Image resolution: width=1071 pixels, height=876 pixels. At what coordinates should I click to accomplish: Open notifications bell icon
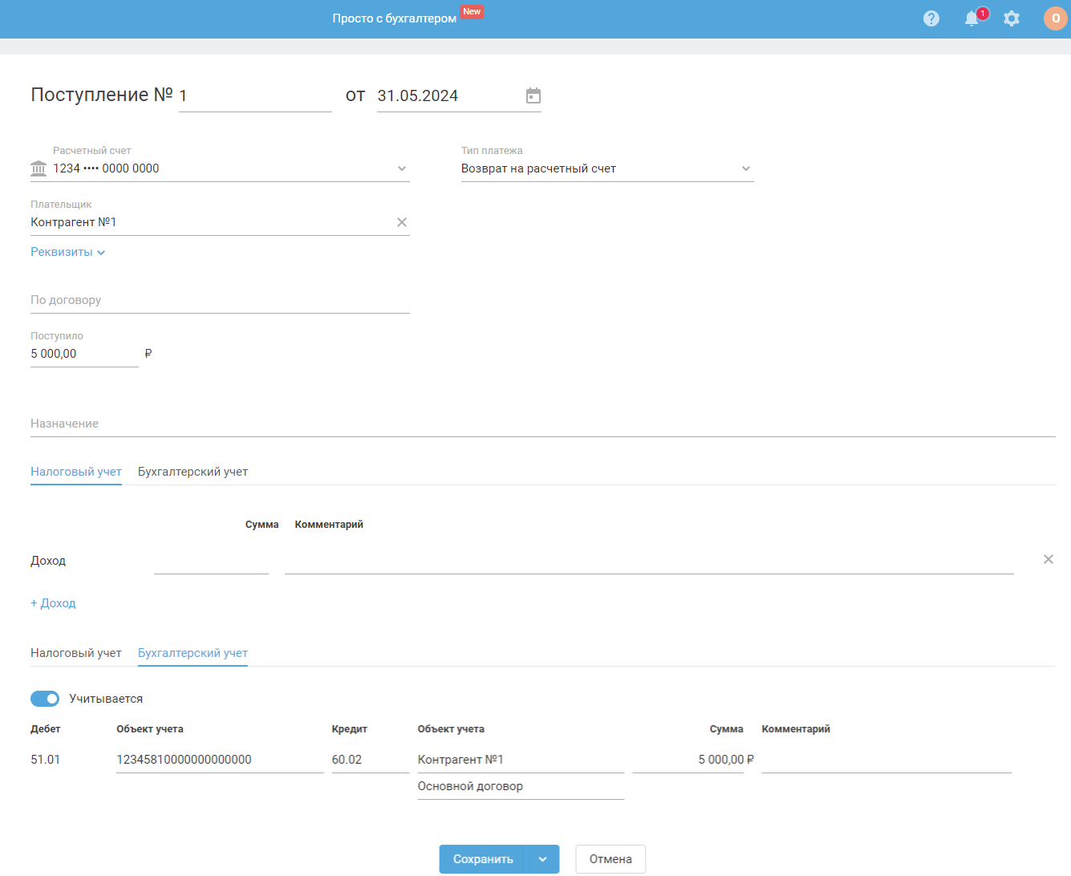coord(972,18)
